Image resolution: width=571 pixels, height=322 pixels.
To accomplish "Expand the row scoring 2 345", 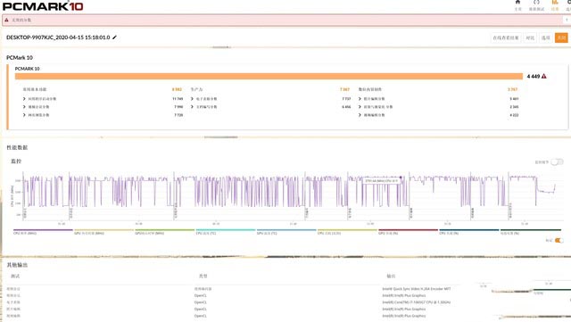I will (x=360, y=107).
